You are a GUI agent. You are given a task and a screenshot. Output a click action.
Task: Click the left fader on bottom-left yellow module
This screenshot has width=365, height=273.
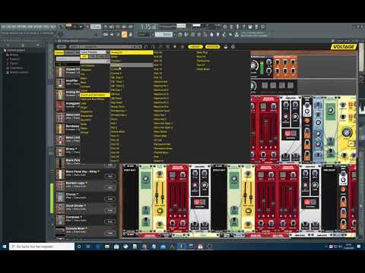click(x=157, y=195)
